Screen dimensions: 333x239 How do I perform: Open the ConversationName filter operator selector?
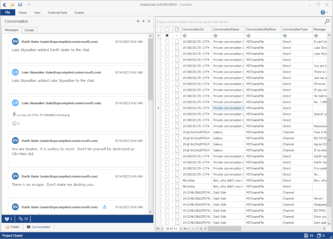215,36
